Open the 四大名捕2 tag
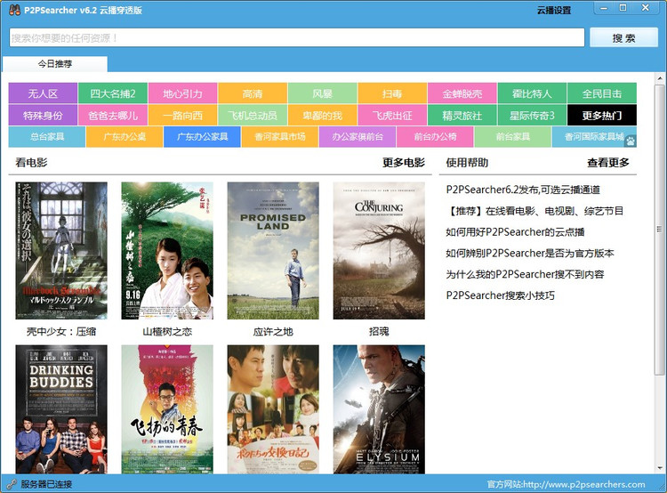The height and width of the screenshot is (493, 667). [113, 93]
